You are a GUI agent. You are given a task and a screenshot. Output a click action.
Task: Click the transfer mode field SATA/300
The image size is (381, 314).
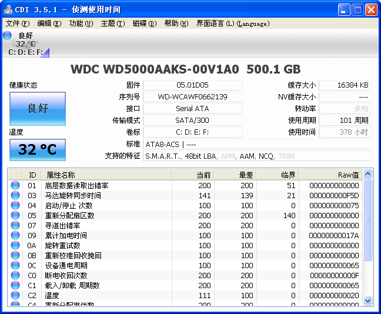[193, 121]
